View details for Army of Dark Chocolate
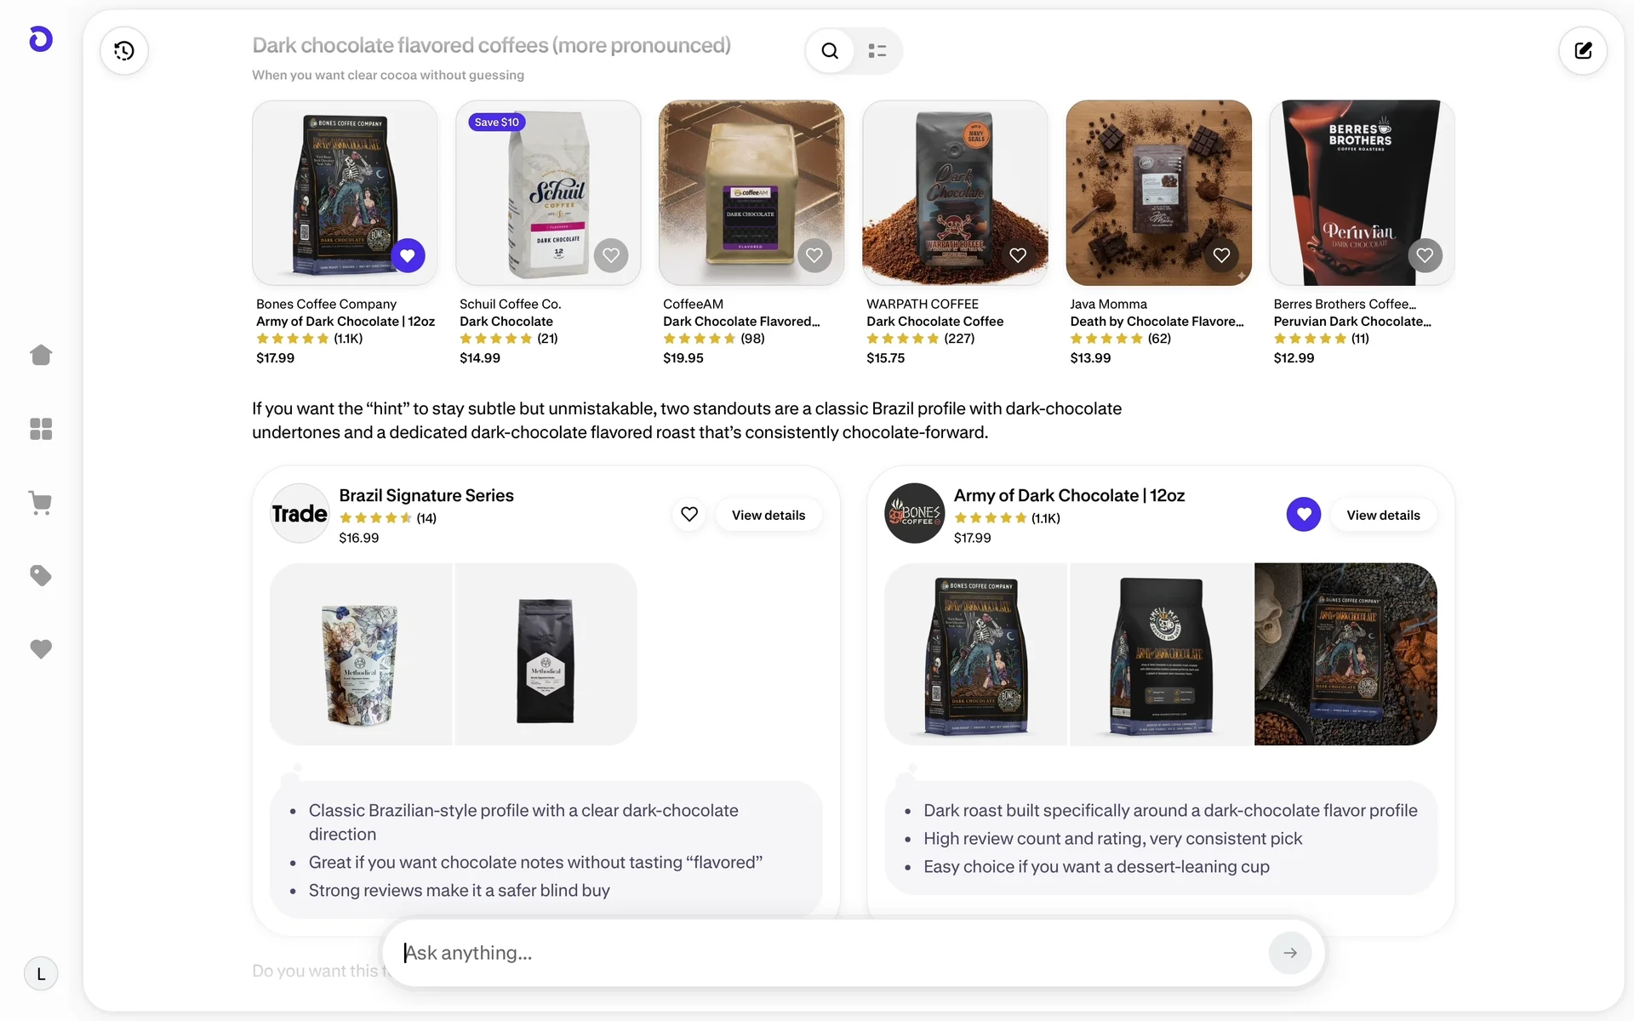1634x1021 pixels. (x=1383, y=516)
